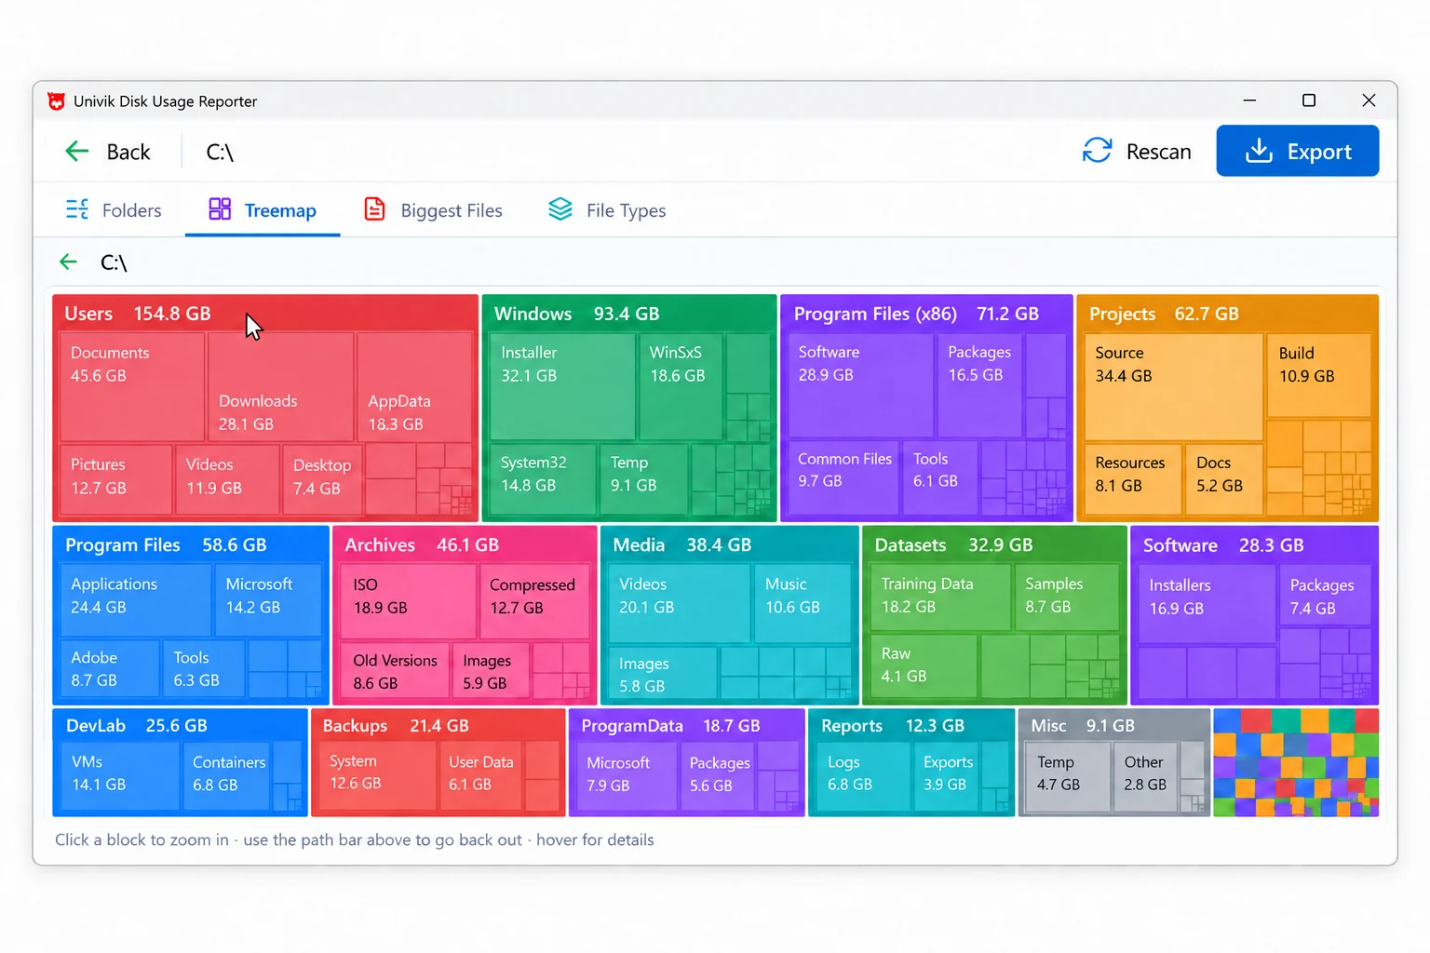Click the Software 28.9 GB block

[x=861, y=385]
